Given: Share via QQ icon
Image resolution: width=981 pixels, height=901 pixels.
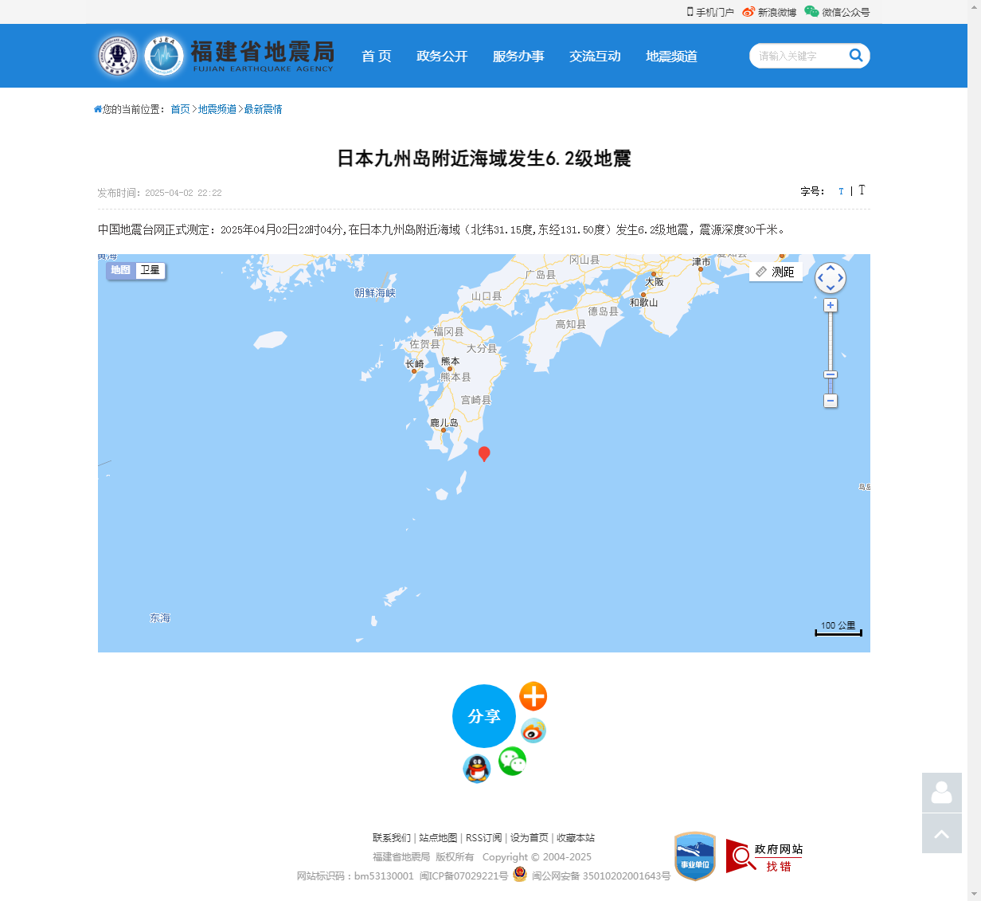Looking at the screenshot, I should pyautogui.click(x=476, y=770).
